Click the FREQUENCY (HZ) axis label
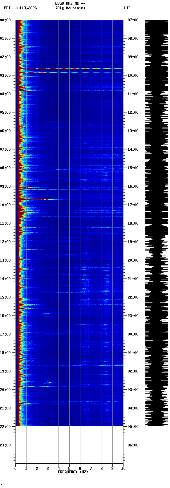170x488 pixels. [x=73, y=472]
